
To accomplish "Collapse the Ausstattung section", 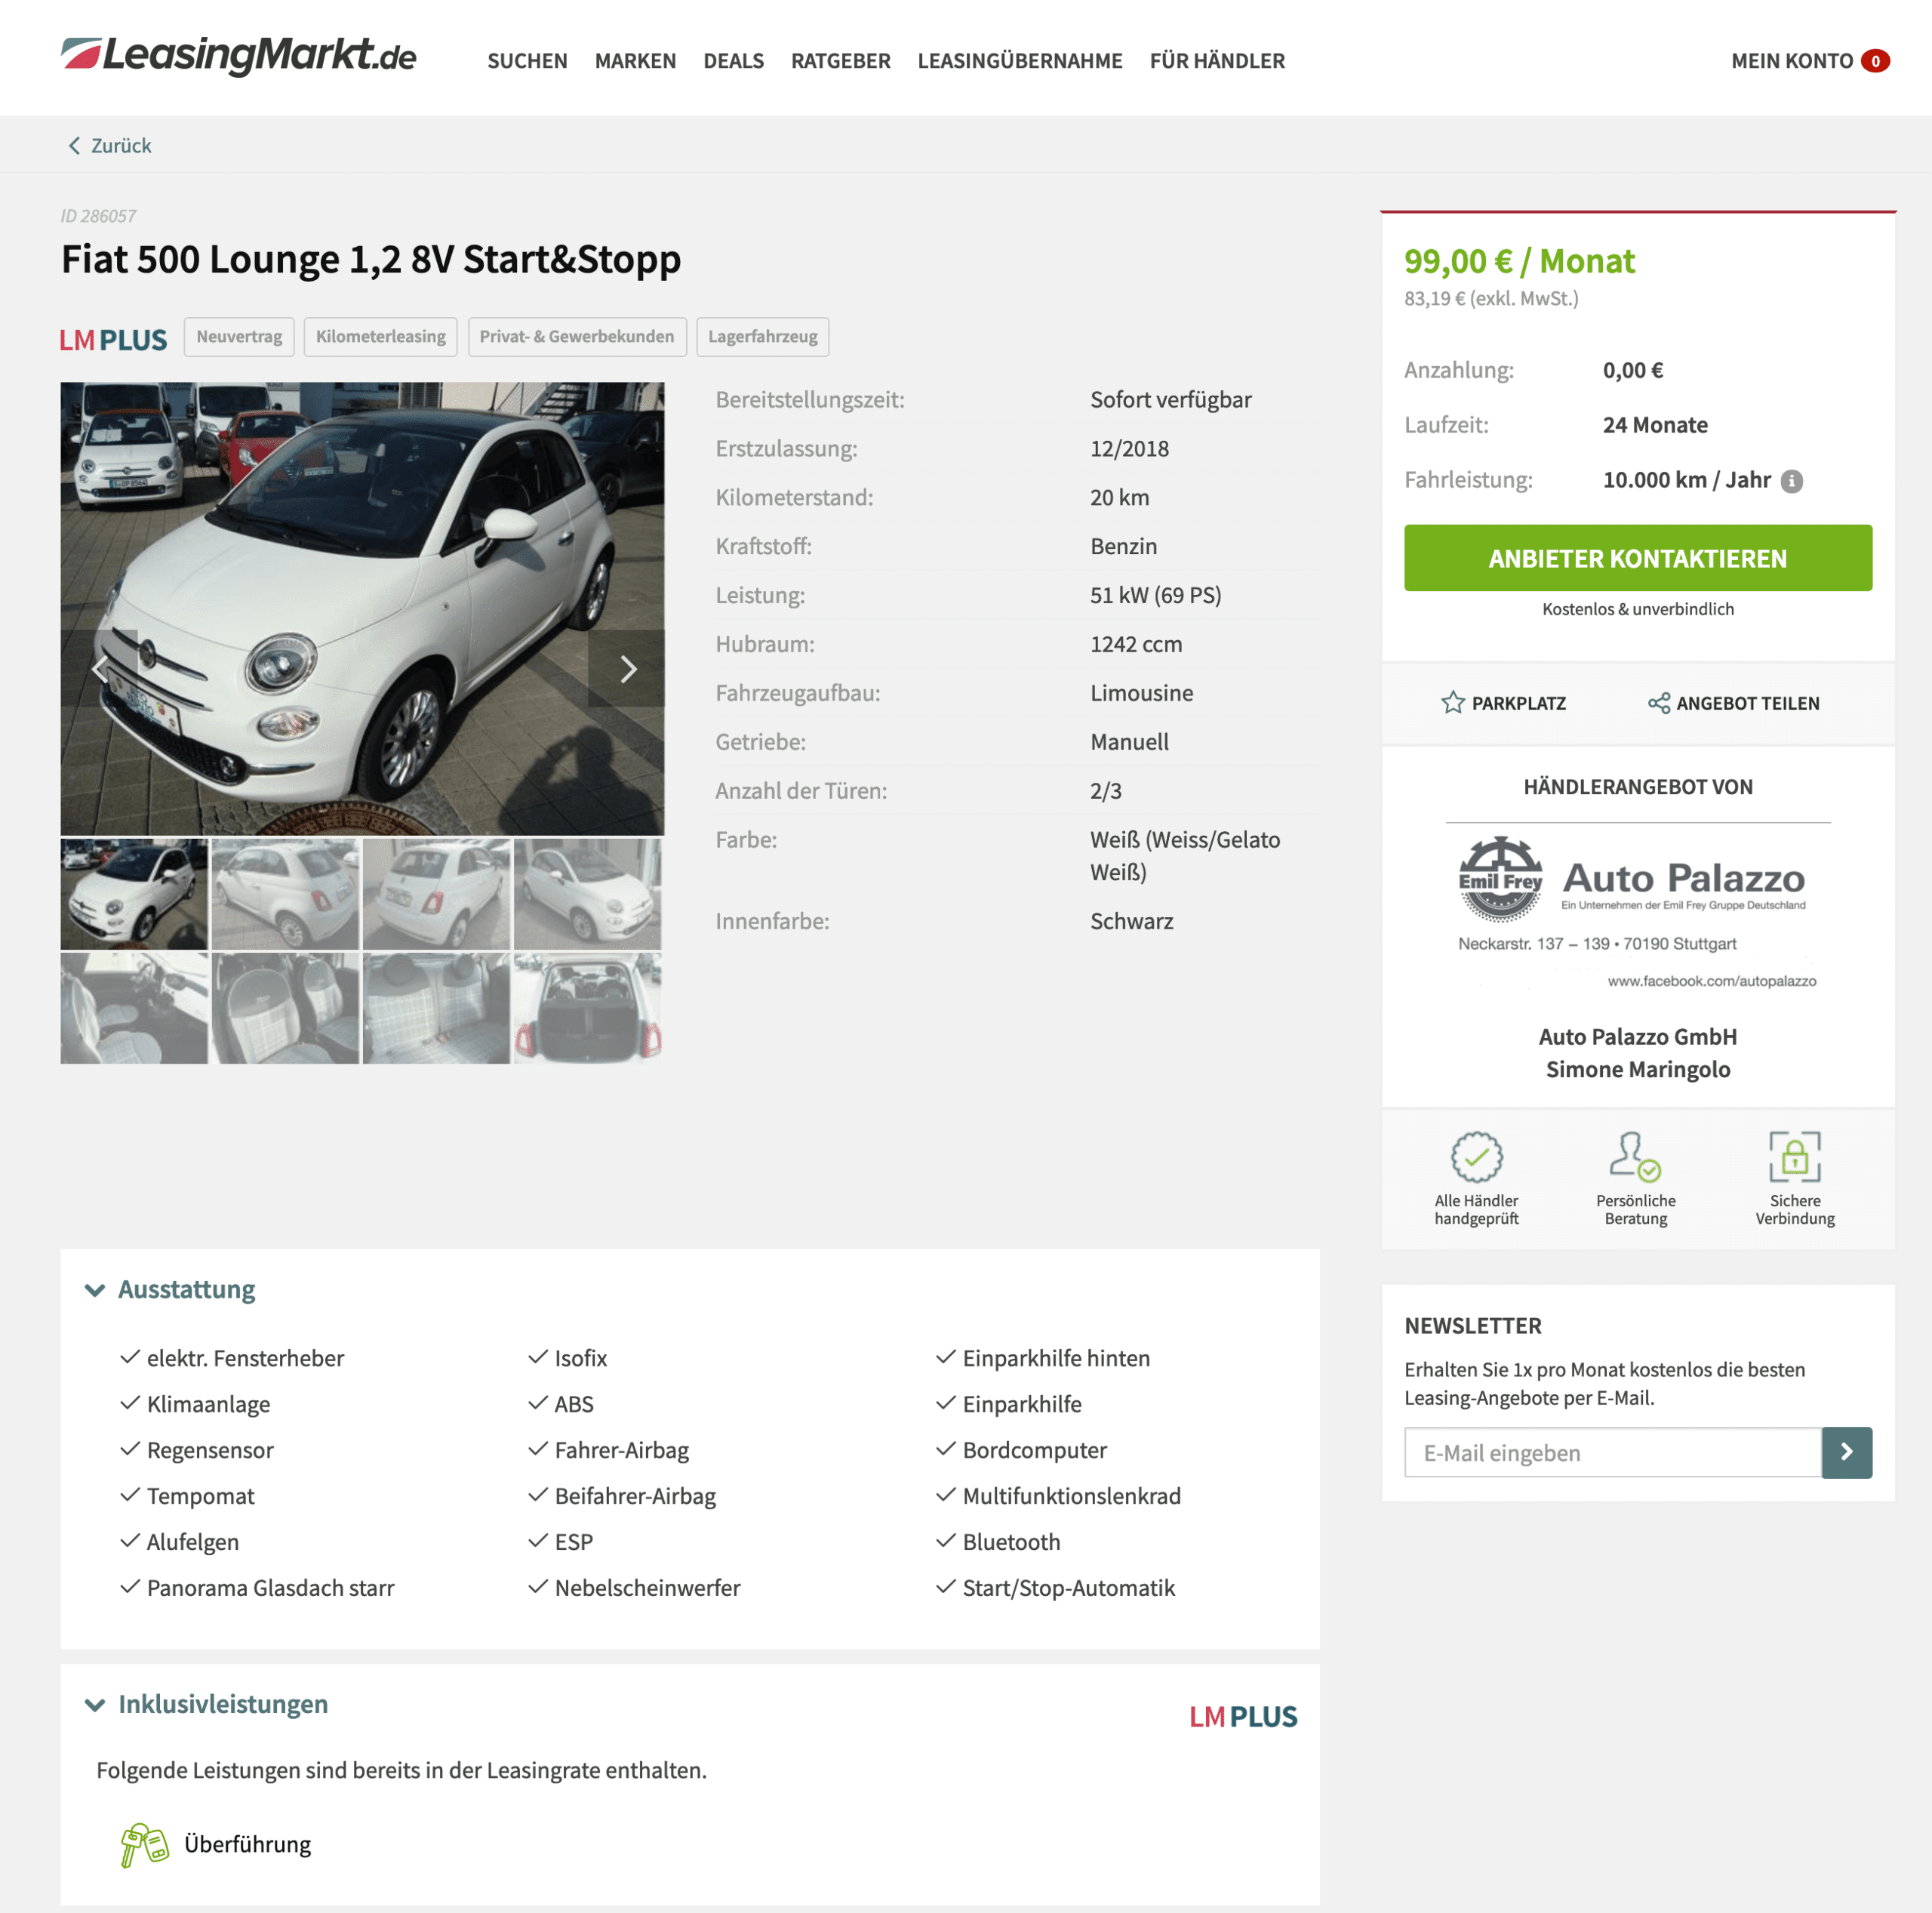I will (x=95, y=1289).
